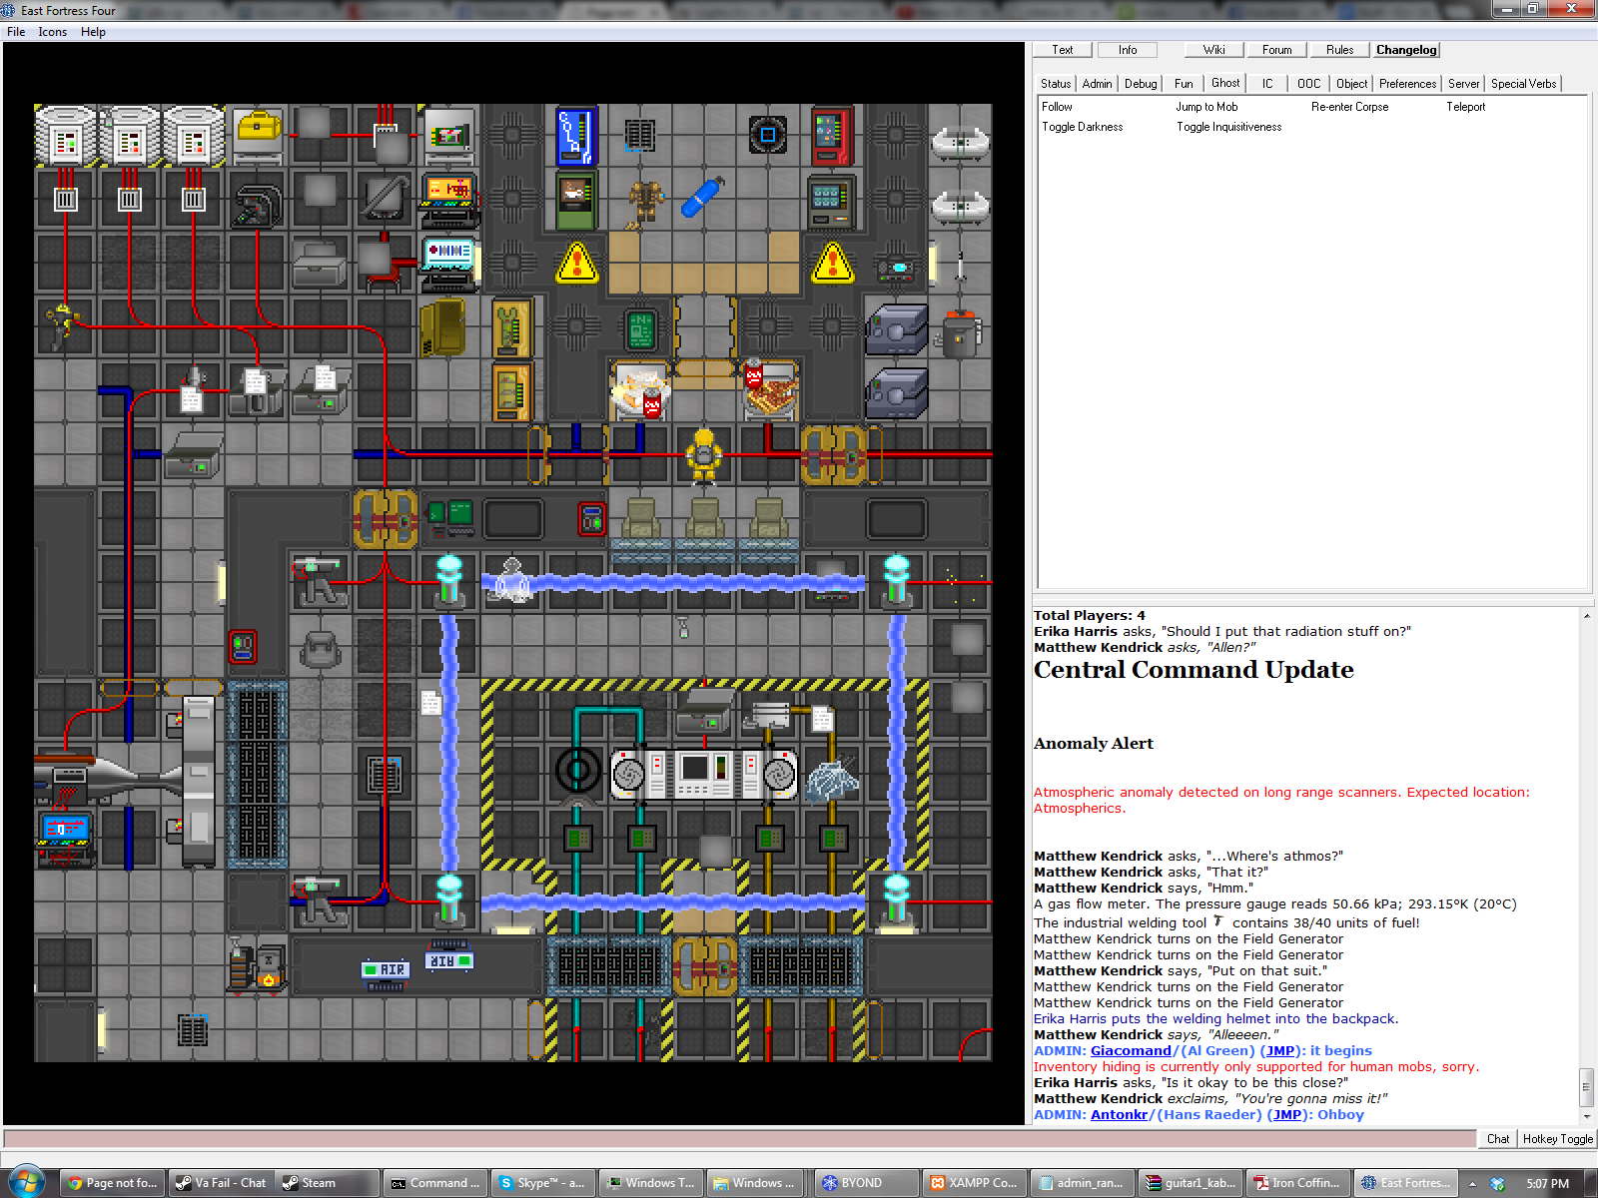Image resolution: width=1598 pixels, height=1198 pixels.
Task: Switch to the Special Verbs tab
Action: [x=1523, y=84]
